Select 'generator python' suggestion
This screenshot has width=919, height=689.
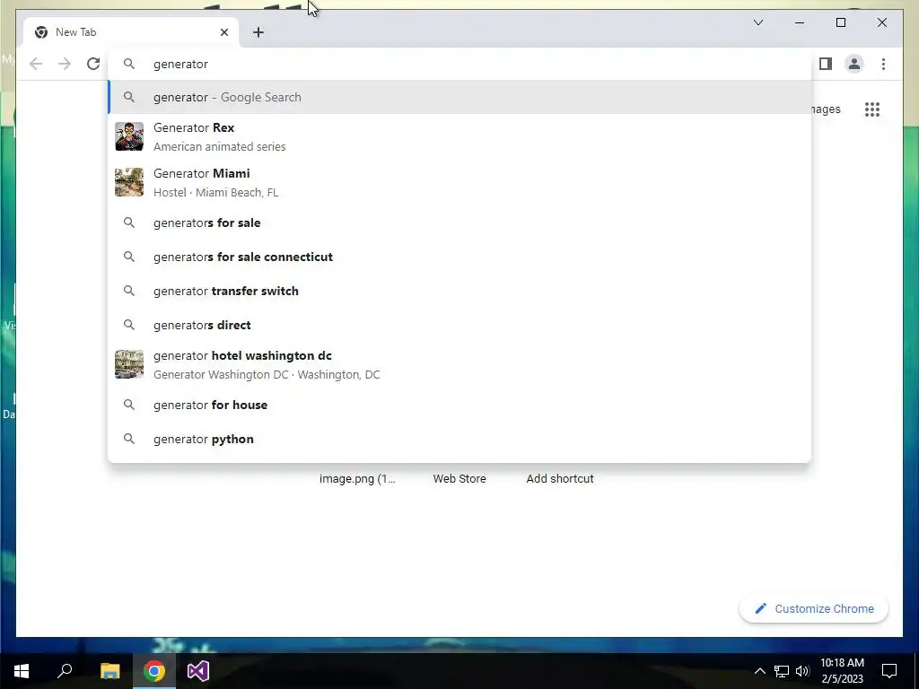[460, 439]
